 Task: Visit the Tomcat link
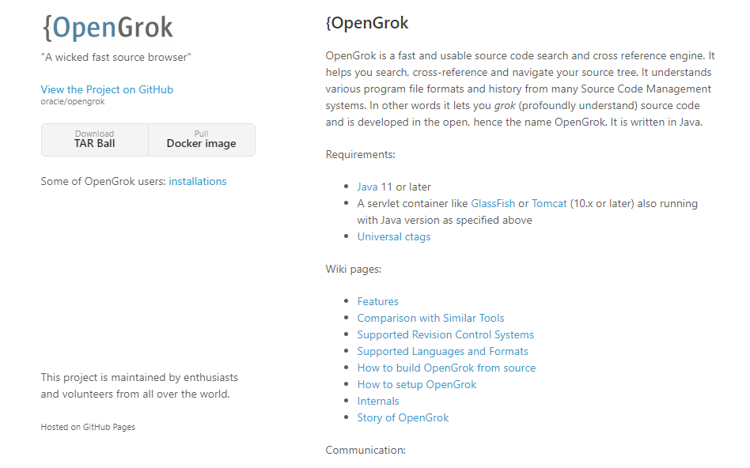click(549, 203)
